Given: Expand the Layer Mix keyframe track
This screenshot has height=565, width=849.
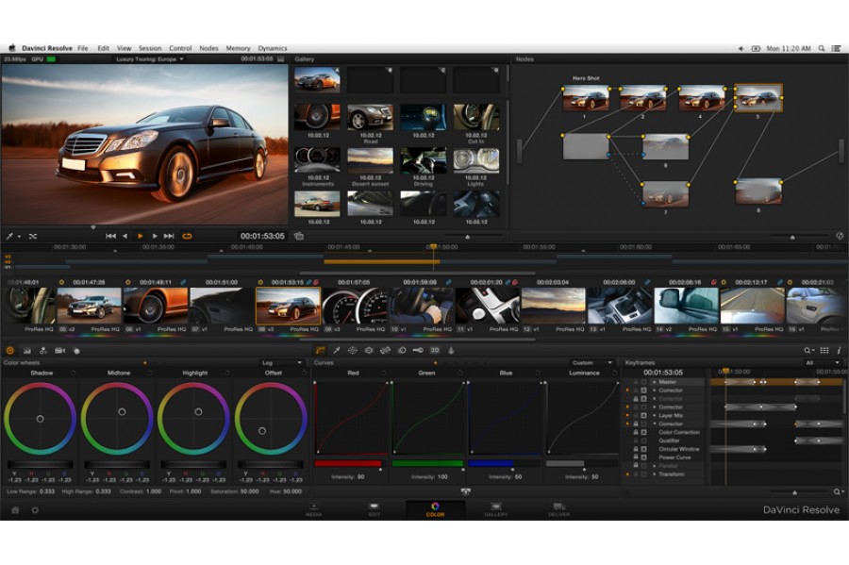Looking at the screenshot, I should pos(654,416).
